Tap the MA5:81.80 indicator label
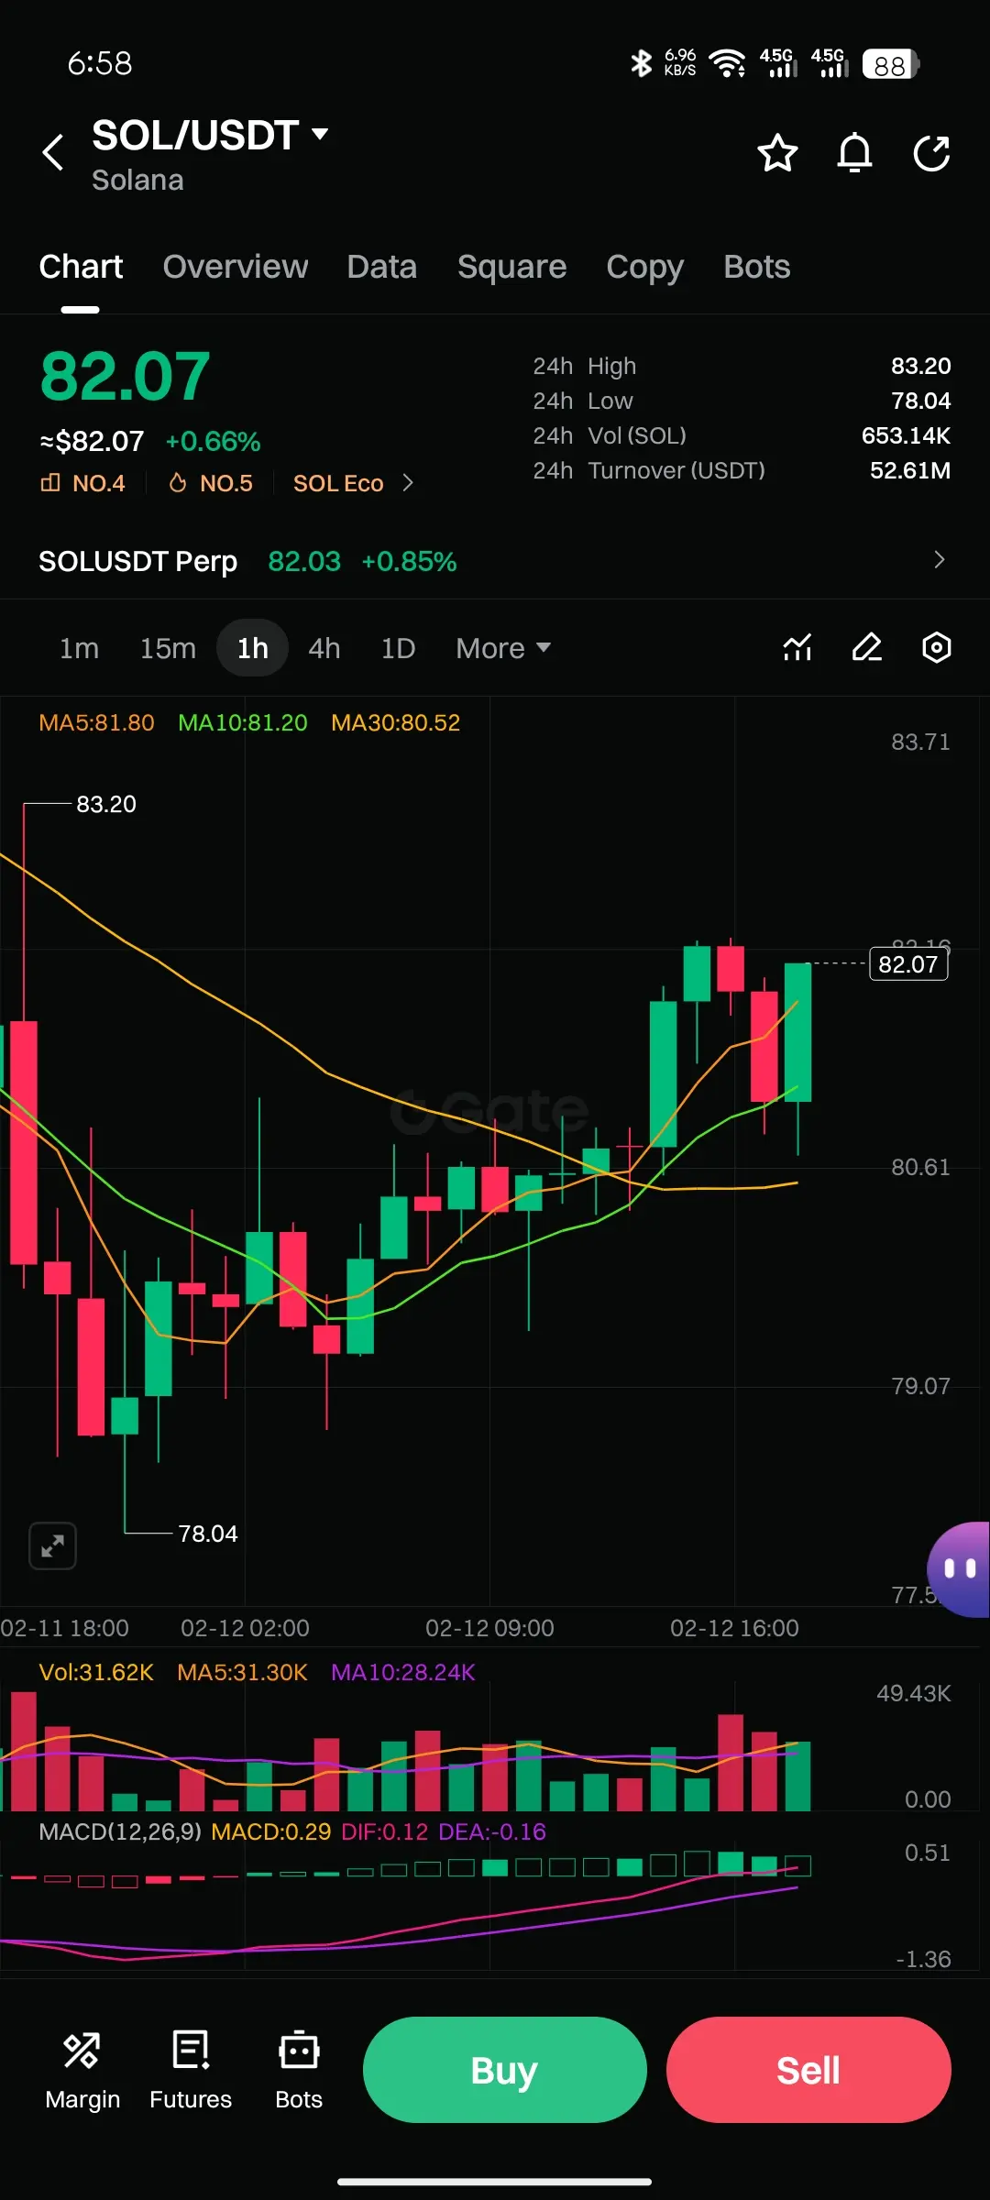990x2200 pixels. tap(96, 722)
